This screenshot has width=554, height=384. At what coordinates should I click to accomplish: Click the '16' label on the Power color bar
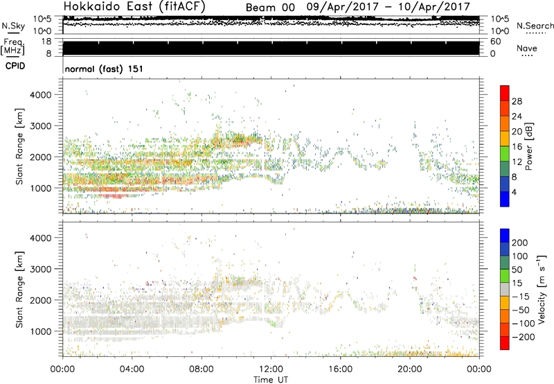(x=517, y=147)
